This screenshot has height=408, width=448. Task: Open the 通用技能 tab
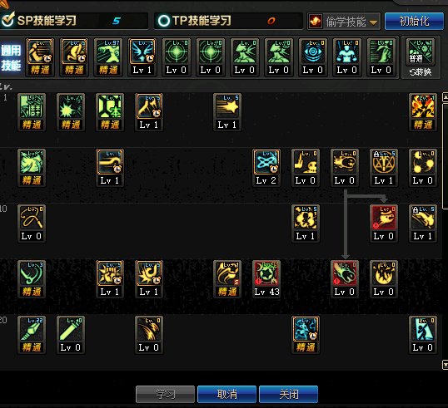click(11, 58)
